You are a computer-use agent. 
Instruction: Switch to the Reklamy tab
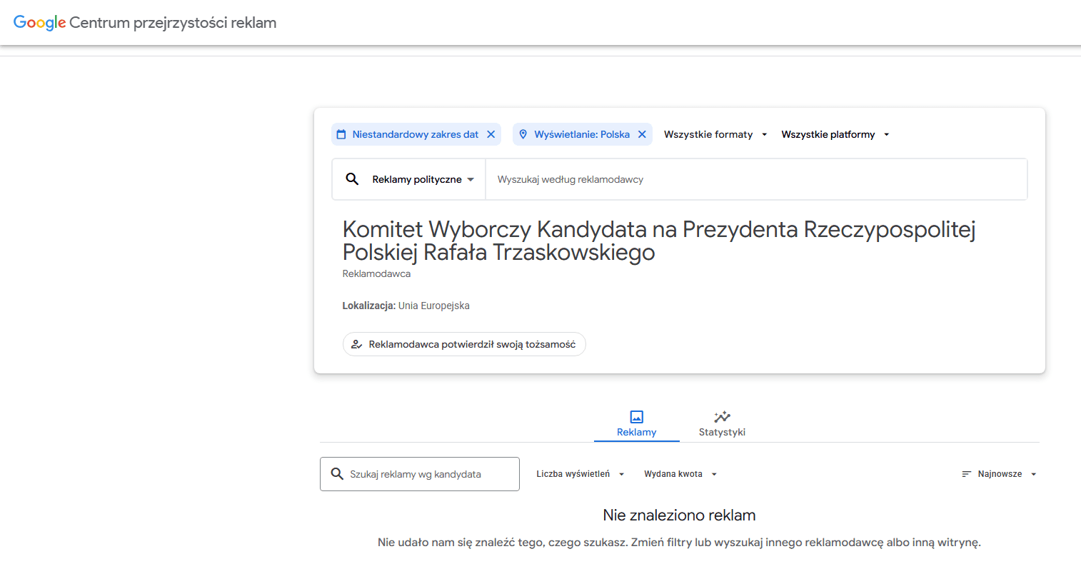(x=637, y=423)
